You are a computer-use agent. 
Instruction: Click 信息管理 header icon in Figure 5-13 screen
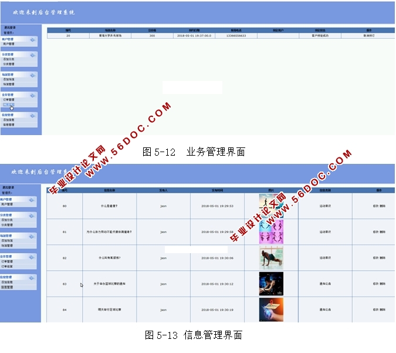(32, 278)
